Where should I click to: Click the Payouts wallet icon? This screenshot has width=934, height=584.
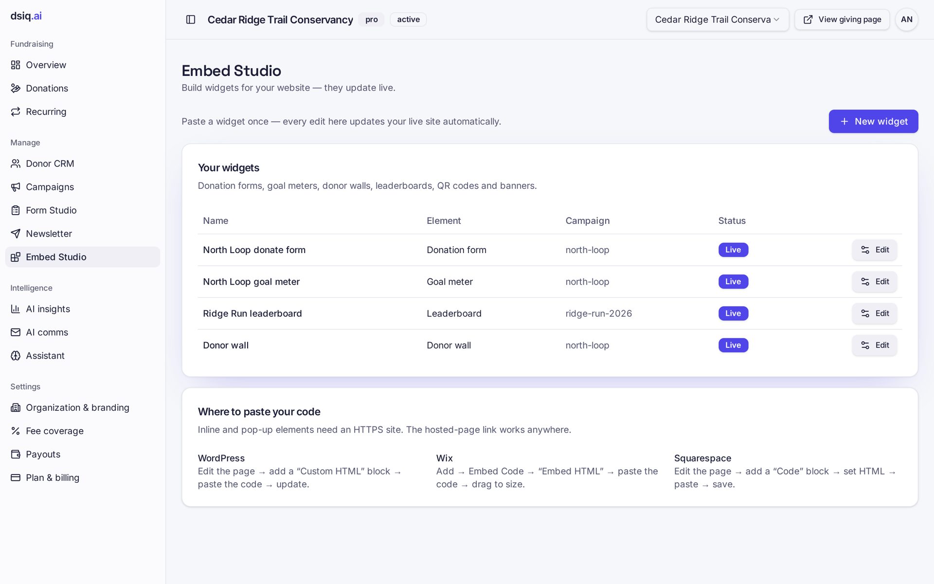click(16, 454)
